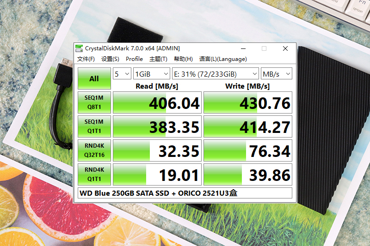Close the CrystalDiskMark window

pyautogui.click(x=285, y=48)
